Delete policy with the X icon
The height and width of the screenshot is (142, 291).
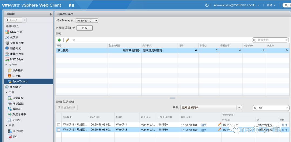[x=74, y=40]
